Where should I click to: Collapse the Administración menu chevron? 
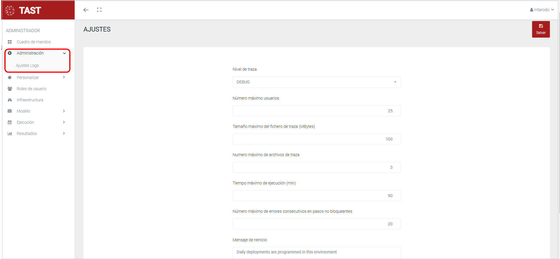[64, 53]
